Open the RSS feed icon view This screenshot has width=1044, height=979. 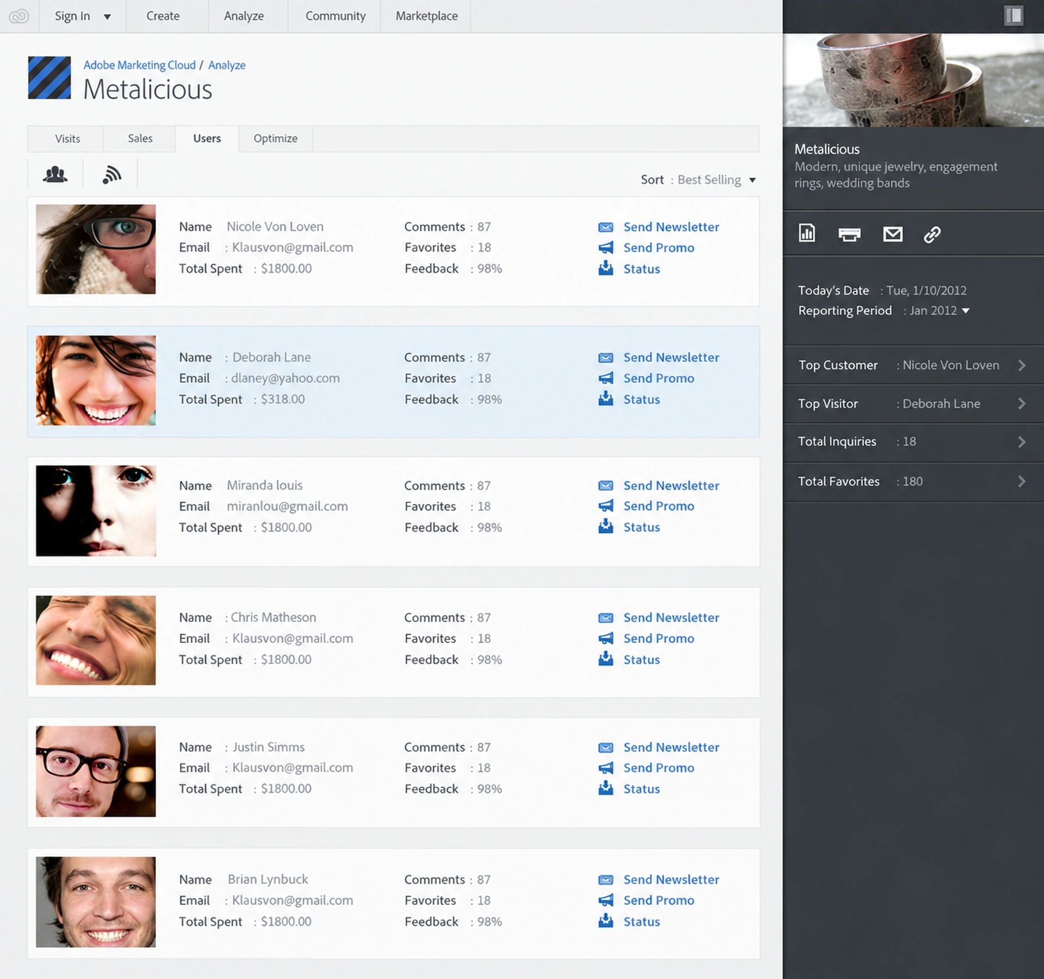click(111, 174)
